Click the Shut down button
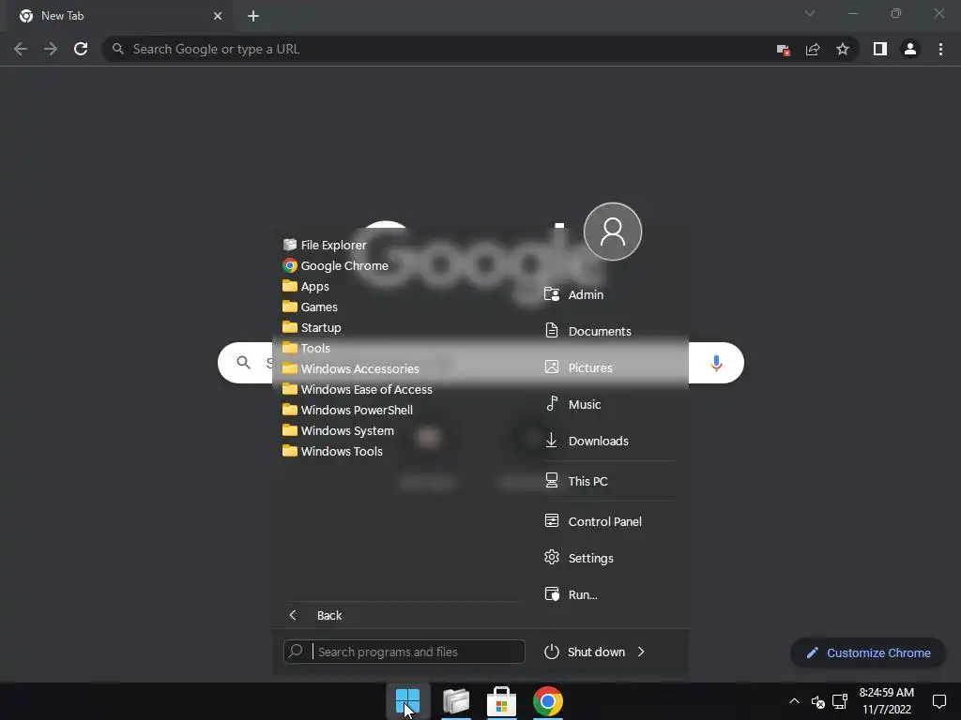This screenshot has width=961, height=720. point(585,652)
